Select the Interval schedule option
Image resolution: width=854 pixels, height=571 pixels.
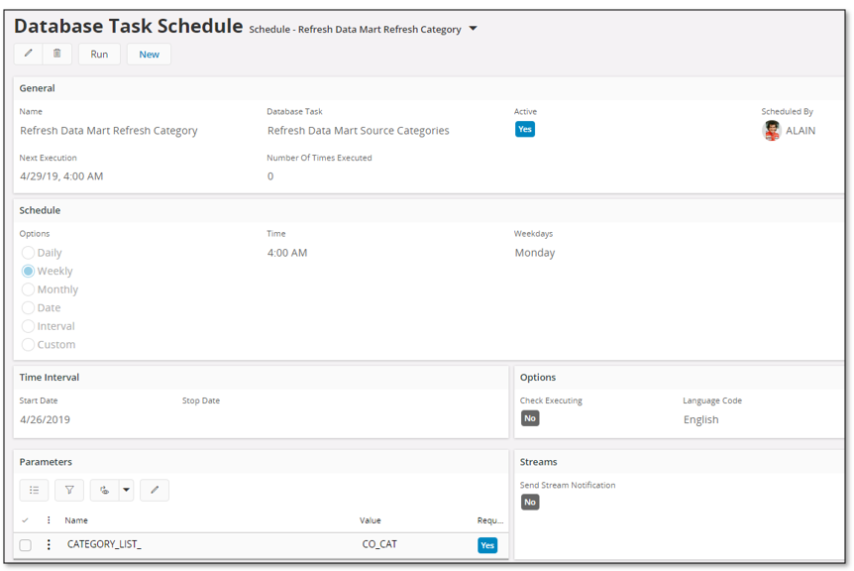[x=28, y=326]
